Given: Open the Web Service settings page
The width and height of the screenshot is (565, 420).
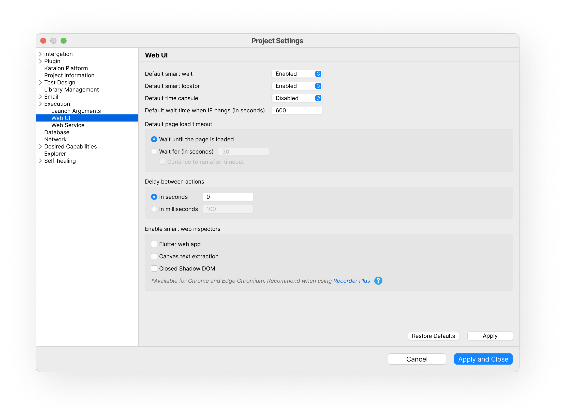Looking at the screenshot, I should click(68, 125).
